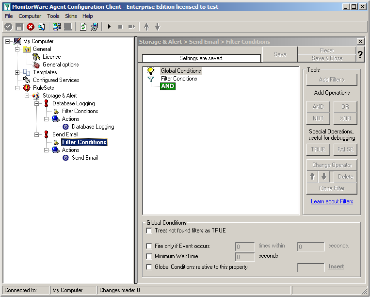The image size is (370, 297).
Task: Click the power icon beside Send Email action
Action: tap(65, 158)
